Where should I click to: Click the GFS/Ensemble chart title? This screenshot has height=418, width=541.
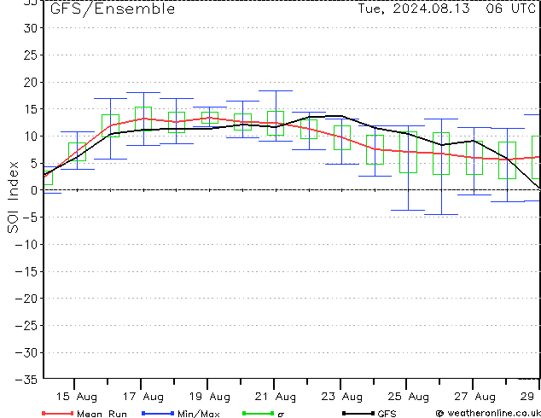[113, 9]
